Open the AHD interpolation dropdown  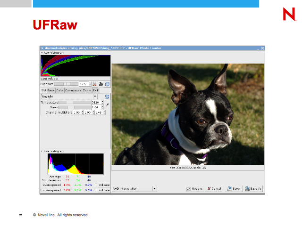pos(134,189)
